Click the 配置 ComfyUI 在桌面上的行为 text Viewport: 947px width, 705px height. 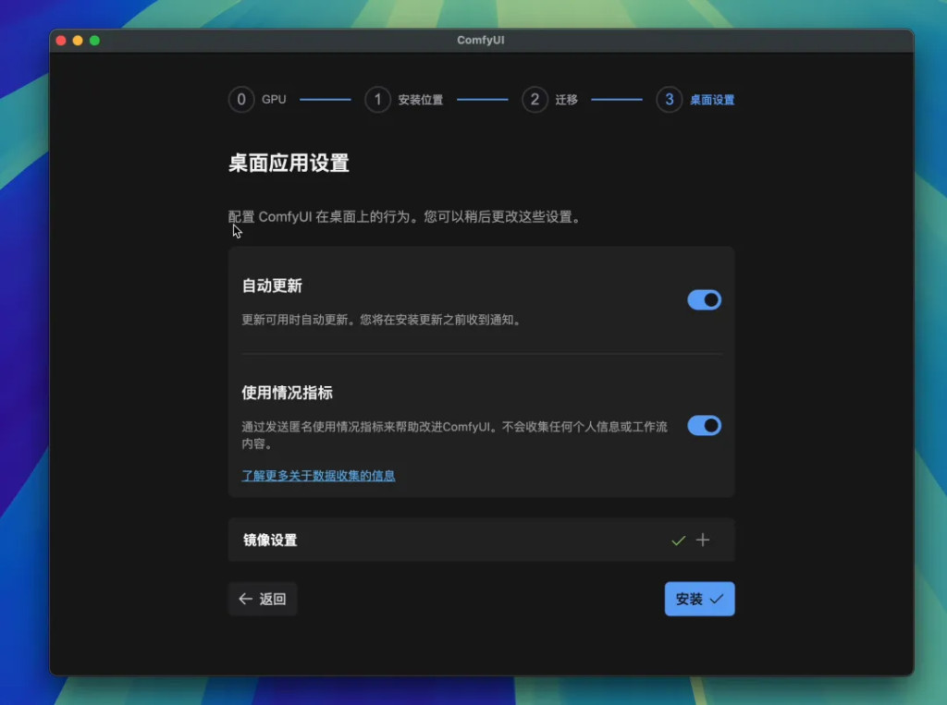(404, 217)
